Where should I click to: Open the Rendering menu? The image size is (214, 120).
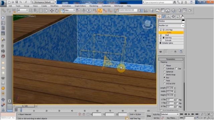pyautogui.click(x=94, y=6)
